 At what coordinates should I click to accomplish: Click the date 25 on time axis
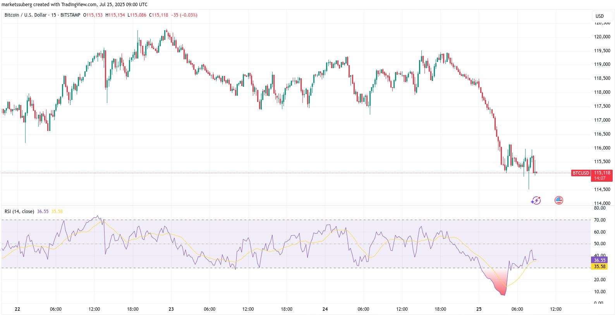(479, 309)
